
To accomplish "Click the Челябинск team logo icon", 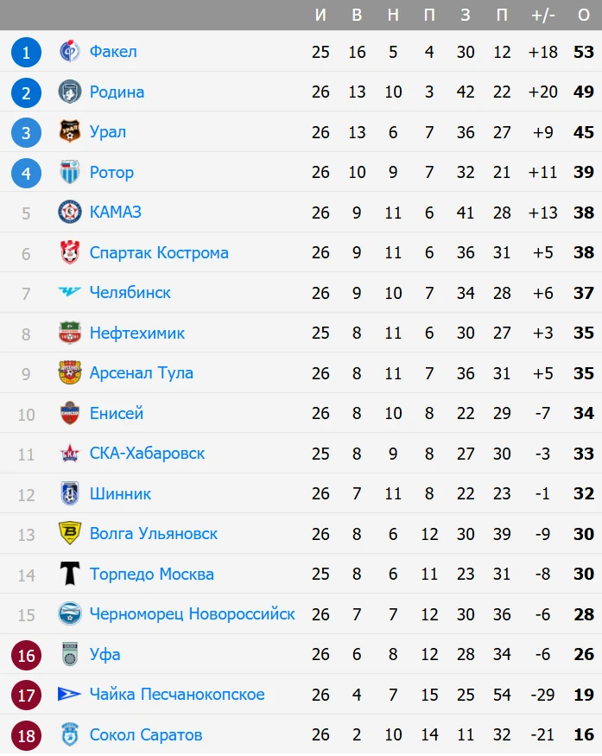I will 69,293.
